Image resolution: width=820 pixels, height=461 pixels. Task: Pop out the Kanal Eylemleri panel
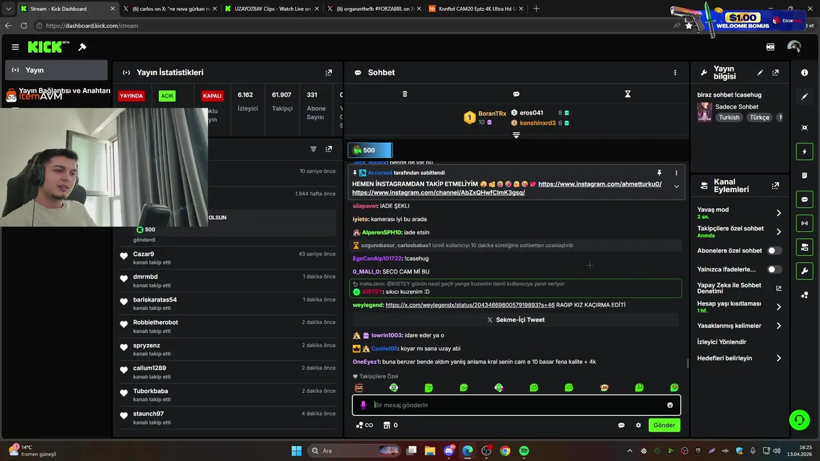[775, 186]
